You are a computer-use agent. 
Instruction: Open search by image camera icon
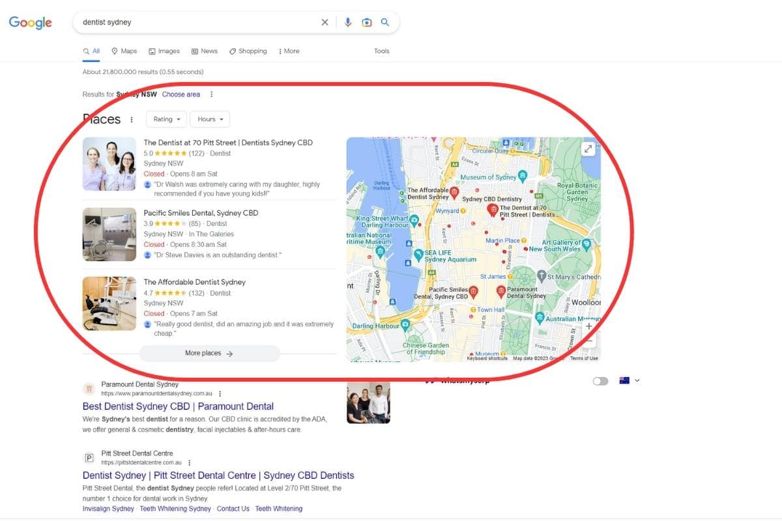pos(367,22)
